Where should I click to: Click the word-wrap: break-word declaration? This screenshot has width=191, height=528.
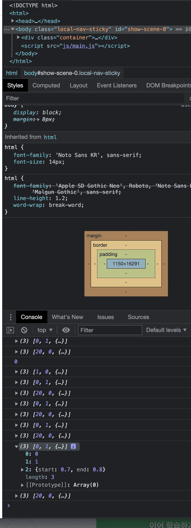[48, 205]
